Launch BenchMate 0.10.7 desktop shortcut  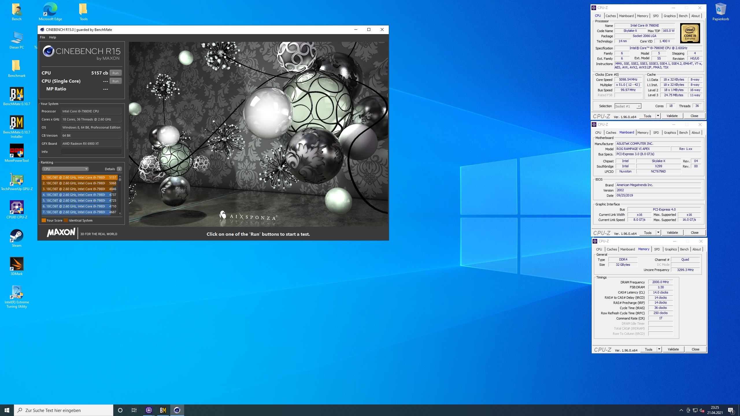point(16,97)
